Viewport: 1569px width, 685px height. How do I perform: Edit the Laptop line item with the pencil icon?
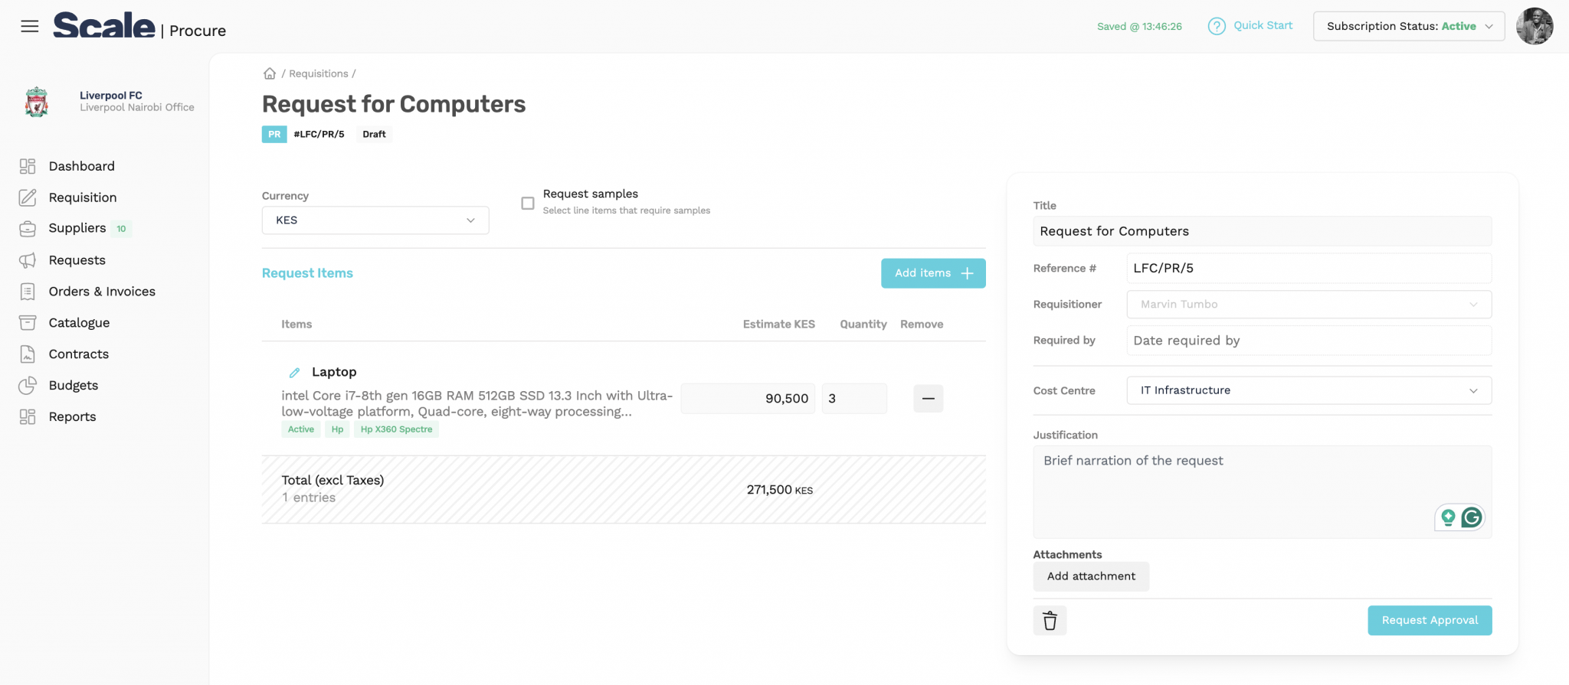pyautogui.click(x=294, y=373)
